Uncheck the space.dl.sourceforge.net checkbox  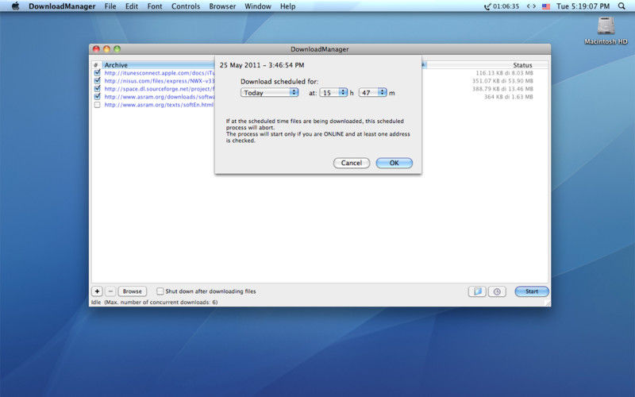pos(97,89)
